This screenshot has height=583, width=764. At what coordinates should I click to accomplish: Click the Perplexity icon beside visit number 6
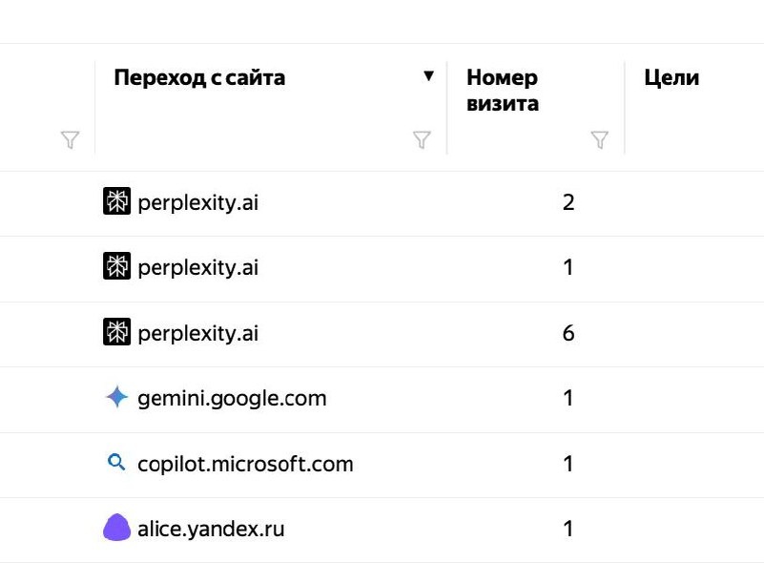coord(117,332)
